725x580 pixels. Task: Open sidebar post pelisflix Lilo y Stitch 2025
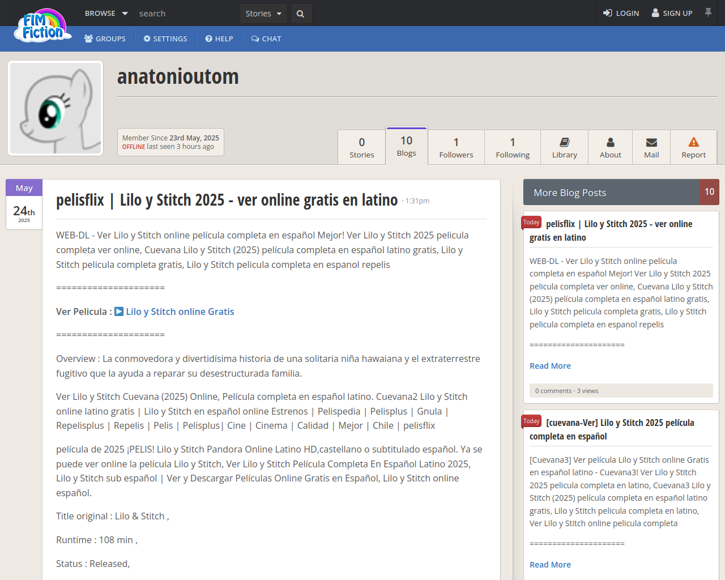tap(611, 231)
